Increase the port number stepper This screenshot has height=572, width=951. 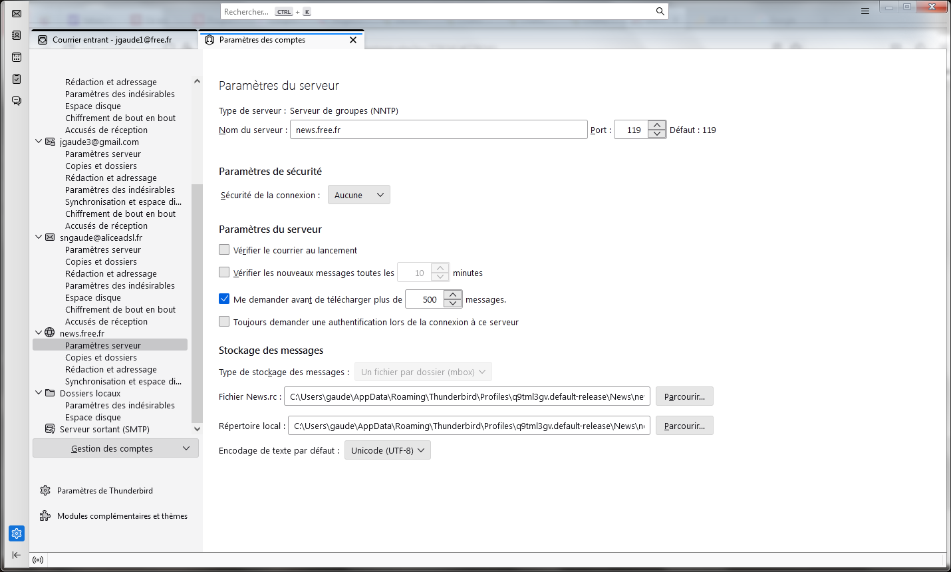[657, 125]
